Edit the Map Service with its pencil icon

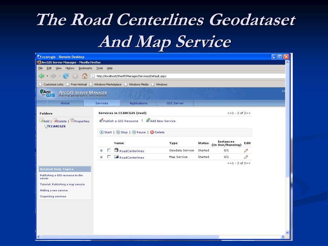tap(246, 157)
